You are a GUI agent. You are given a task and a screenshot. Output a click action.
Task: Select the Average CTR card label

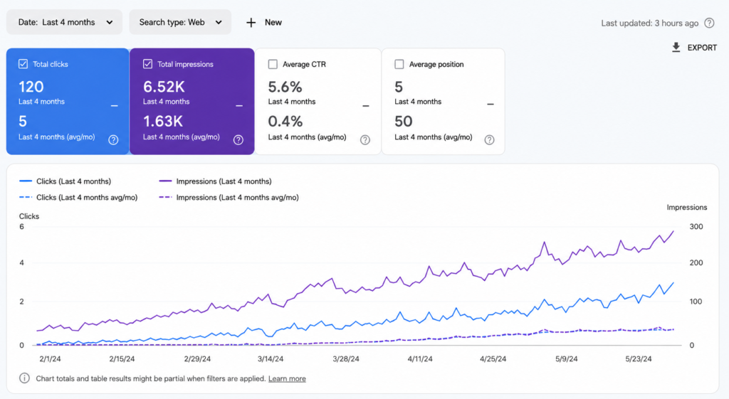(x=304, y=64)
